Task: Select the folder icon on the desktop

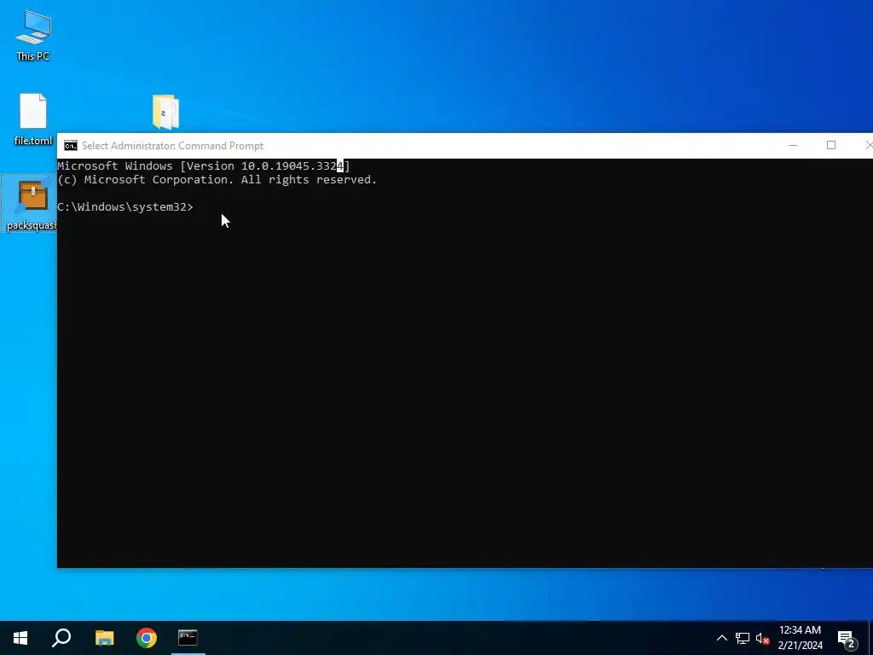Action: (165, 112)
